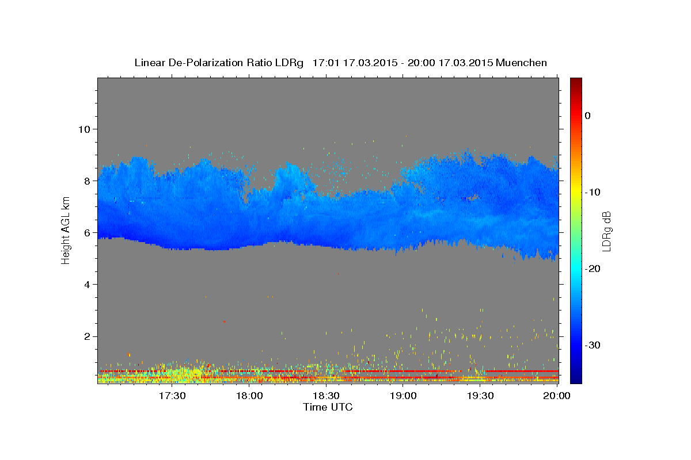Image resolution: width=691 pixels, height=460 pixels.
Task: Click the colorbar value label 0
Action: coord(588,116)
